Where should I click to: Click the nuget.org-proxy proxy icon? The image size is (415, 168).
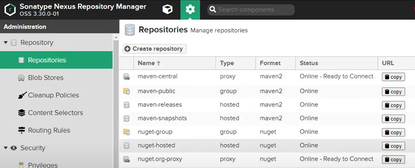pyautogui.click(x=127, y=159)
